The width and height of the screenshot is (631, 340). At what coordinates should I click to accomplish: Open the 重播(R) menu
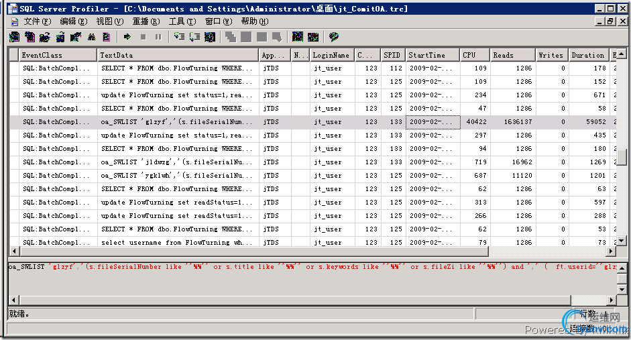click(x=146, y=21)
